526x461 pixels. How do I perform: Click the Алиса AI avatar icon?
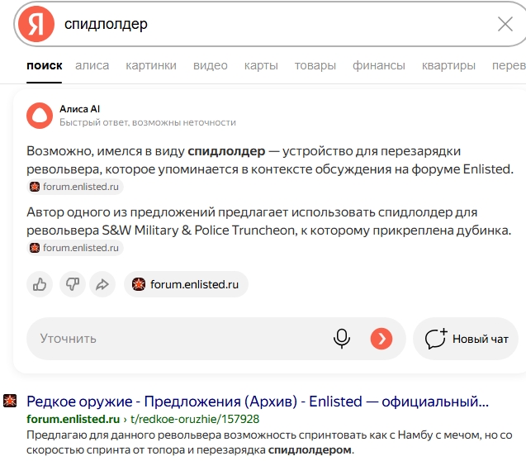coord(40,116)
